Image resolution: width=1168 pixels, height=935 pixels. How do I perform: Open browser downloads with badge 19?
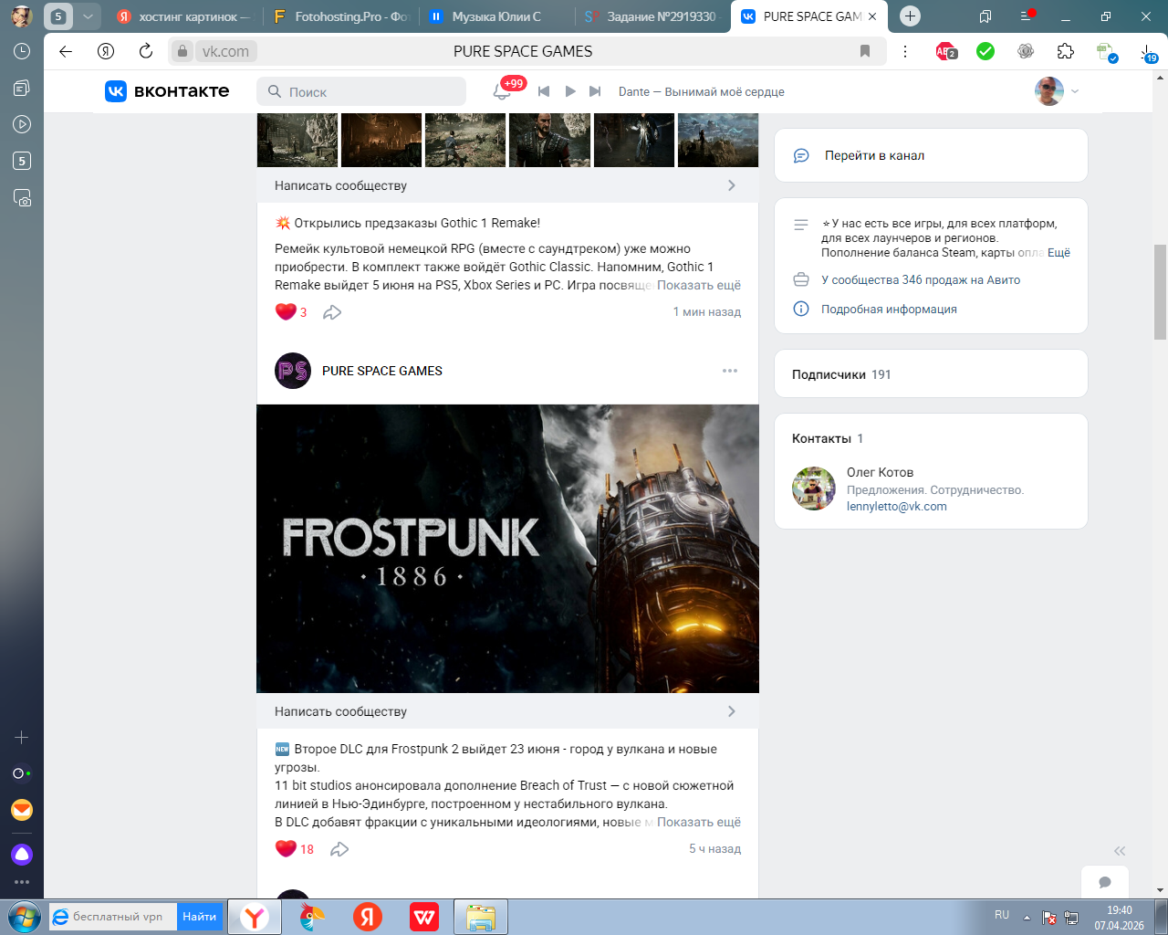coord(1148,53)
